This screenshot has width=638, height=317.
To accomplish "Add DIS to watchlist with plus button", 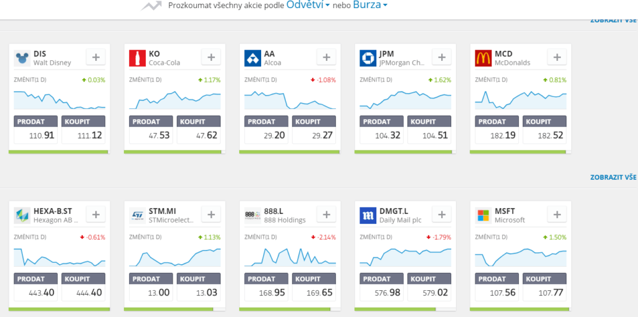I will coord(95,57).
